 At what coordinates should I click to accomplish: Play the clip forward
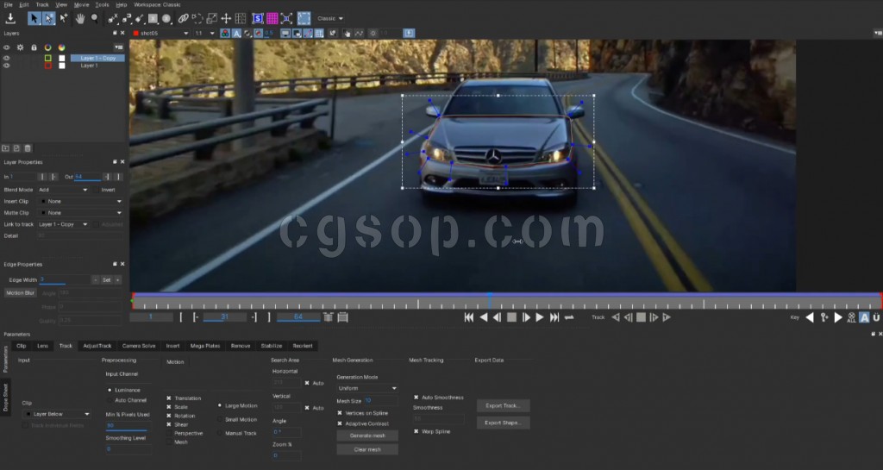pos(540,317)
